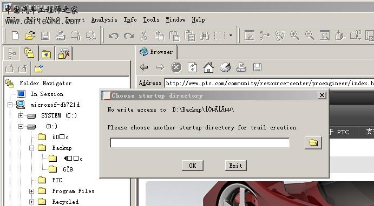The image size is (374, 206).
Task: Select the Backup folder
Action: [62, 148]
